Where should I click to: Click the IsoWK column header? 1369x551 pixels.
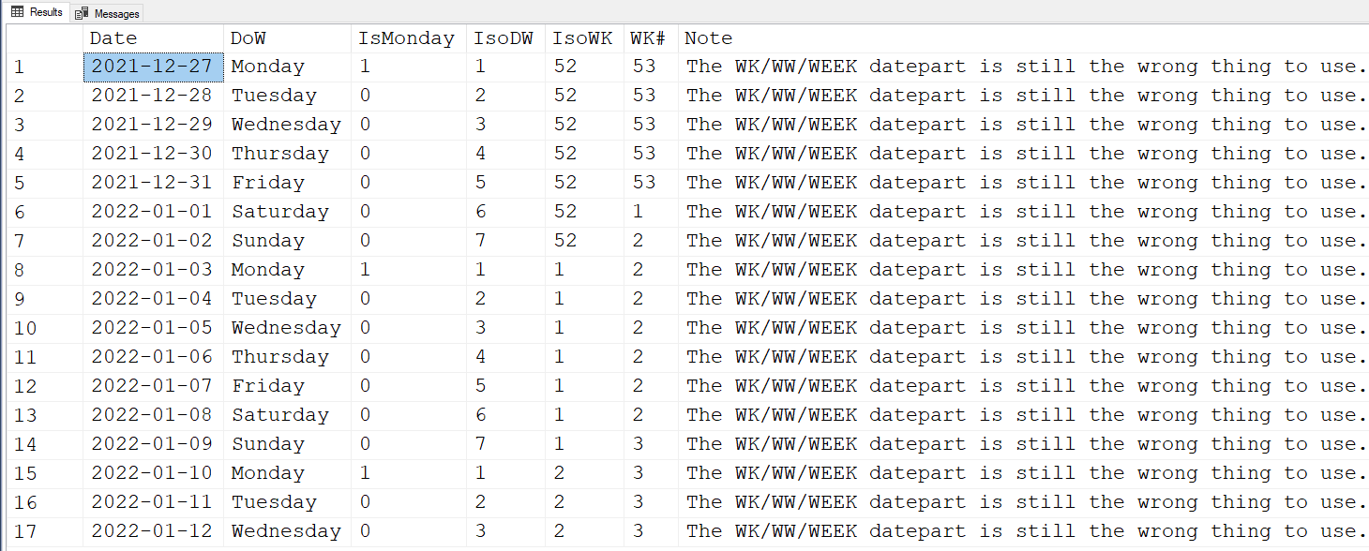(x=582, y=38)
